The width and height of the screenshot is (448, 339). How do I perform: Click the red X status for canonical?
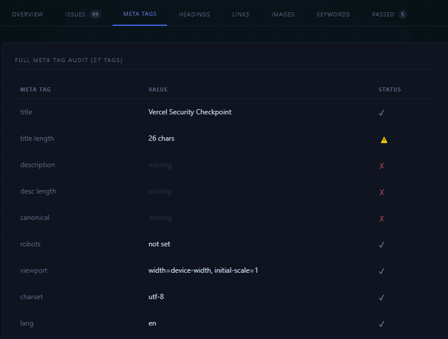(x=382, y=219)
